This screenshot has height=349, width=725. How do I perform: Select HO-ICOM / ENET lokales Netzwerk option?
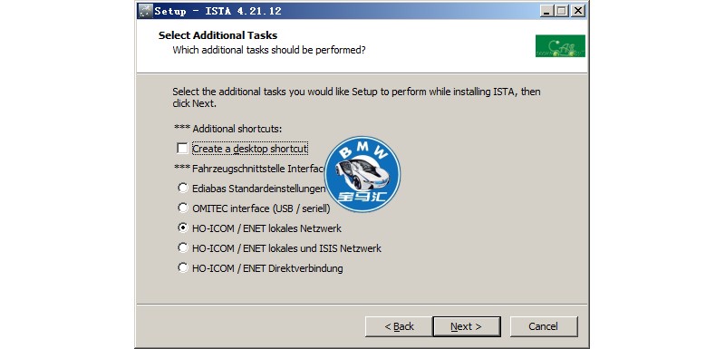coord(183,228)
